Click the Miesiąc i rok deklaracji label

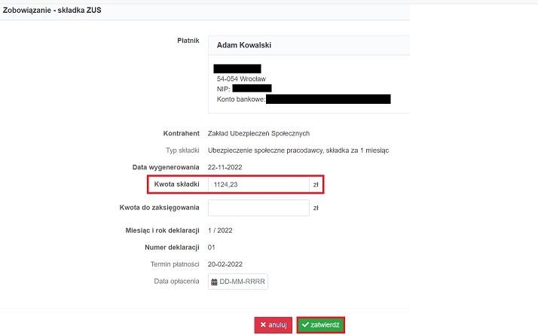(x=162, y=230)
